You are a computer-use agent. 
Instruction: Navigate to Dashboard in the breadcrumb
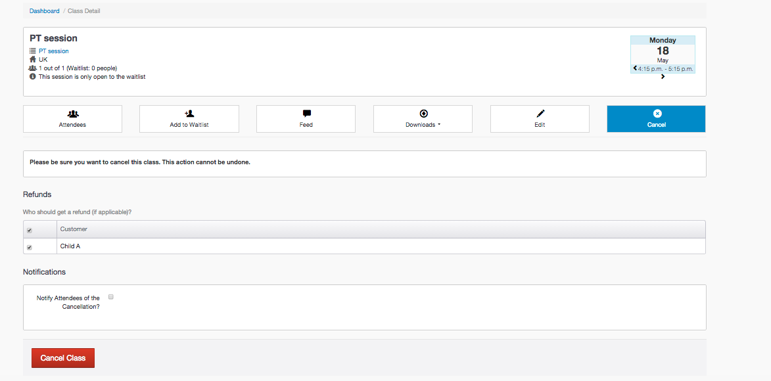44,11
